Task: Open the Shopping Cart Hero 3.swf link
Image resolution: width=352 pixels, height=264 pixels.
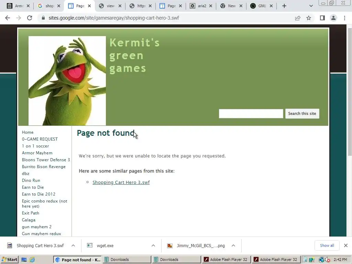Action: tap(121, 182)
